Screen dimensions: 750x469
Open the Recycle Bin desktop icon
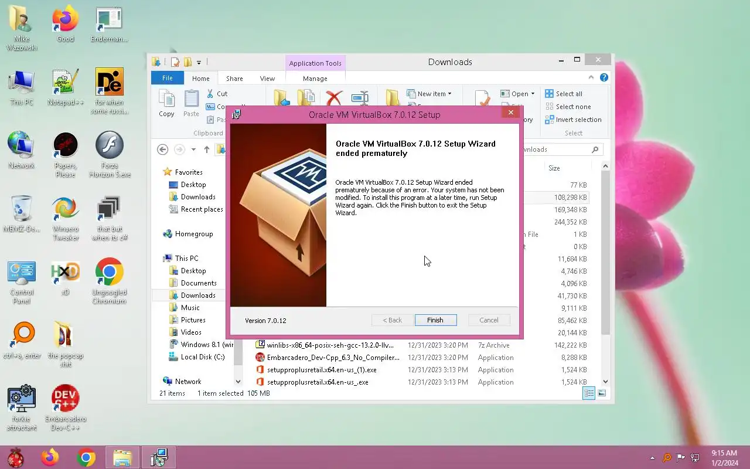click(22, 215)
